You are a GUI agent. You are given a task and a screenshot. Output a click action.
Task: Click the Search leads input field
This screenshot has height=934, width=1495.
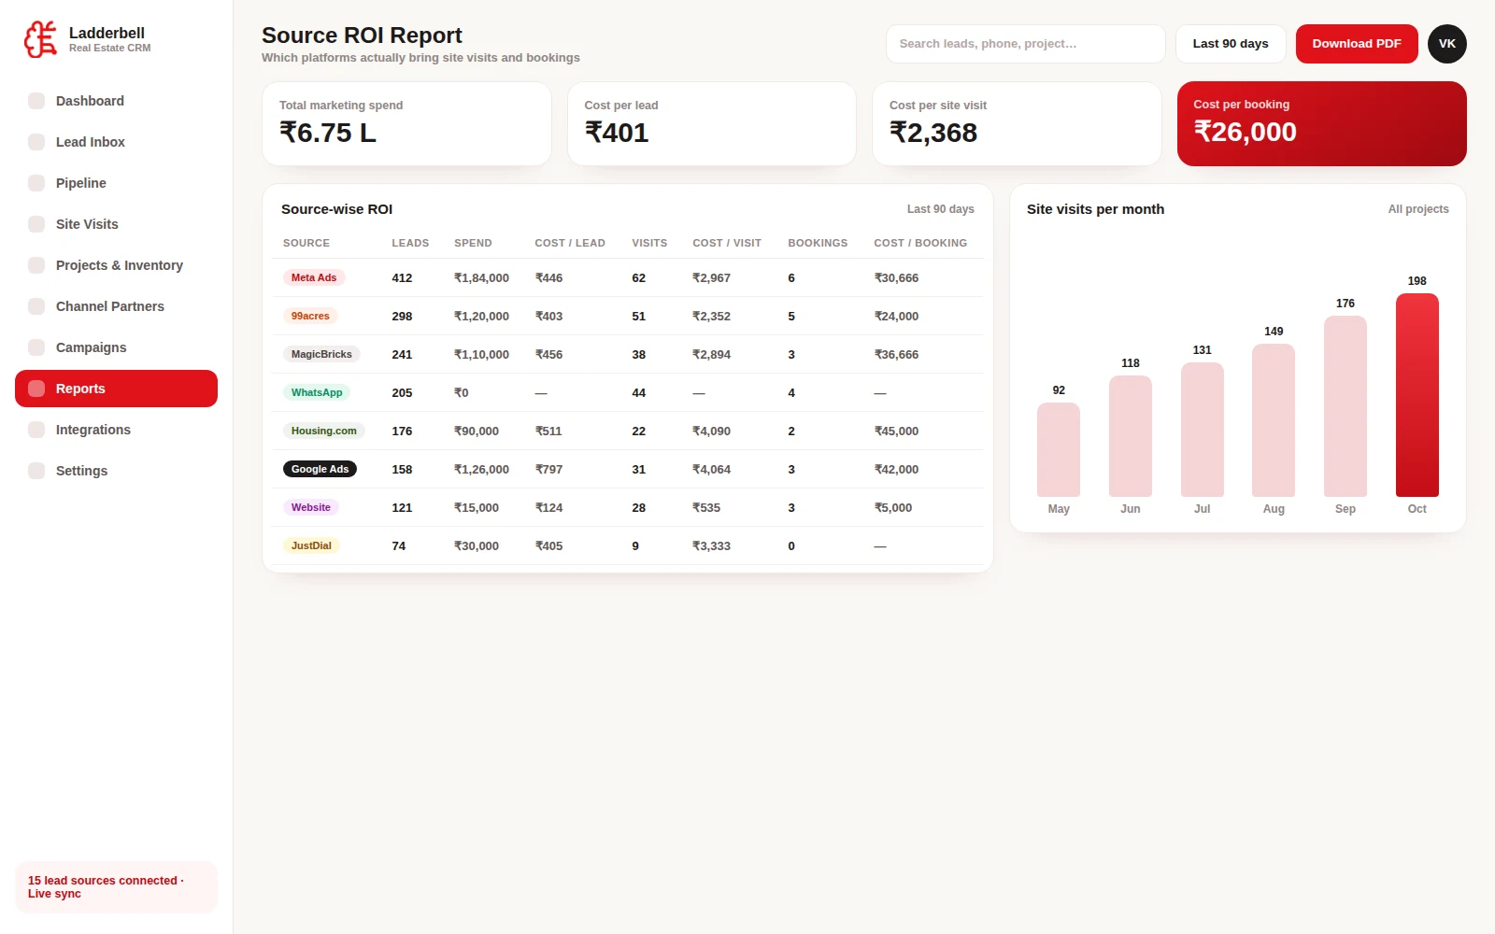pos(1025,44)
